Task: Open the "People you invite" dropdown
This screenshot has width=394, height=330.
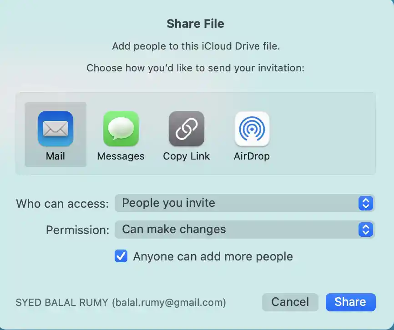Action: (x=244, y=203)
